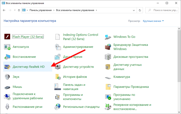Screen dimensions: 181x114
Task: Click the Up navigation arrow button
Action: (19, 10)
